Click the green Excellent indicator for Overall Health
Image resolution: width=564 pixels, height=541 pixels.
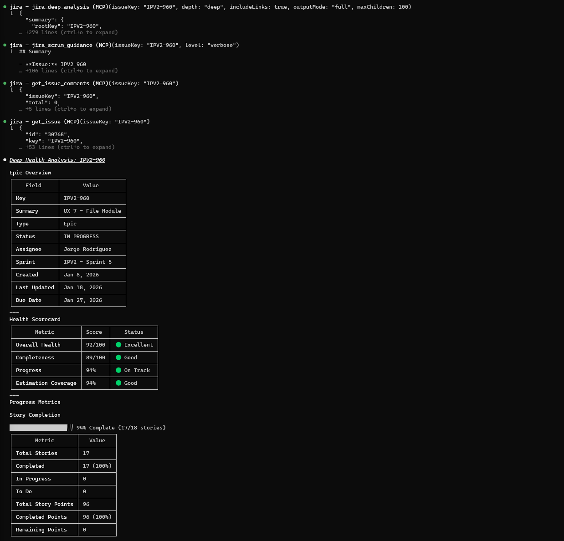click(x=119, y=345)
